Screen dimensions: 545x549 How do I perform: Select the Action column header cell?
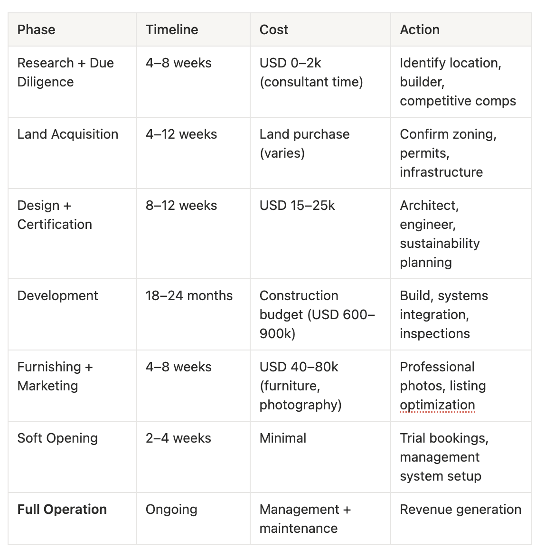[x=460, y=30]
